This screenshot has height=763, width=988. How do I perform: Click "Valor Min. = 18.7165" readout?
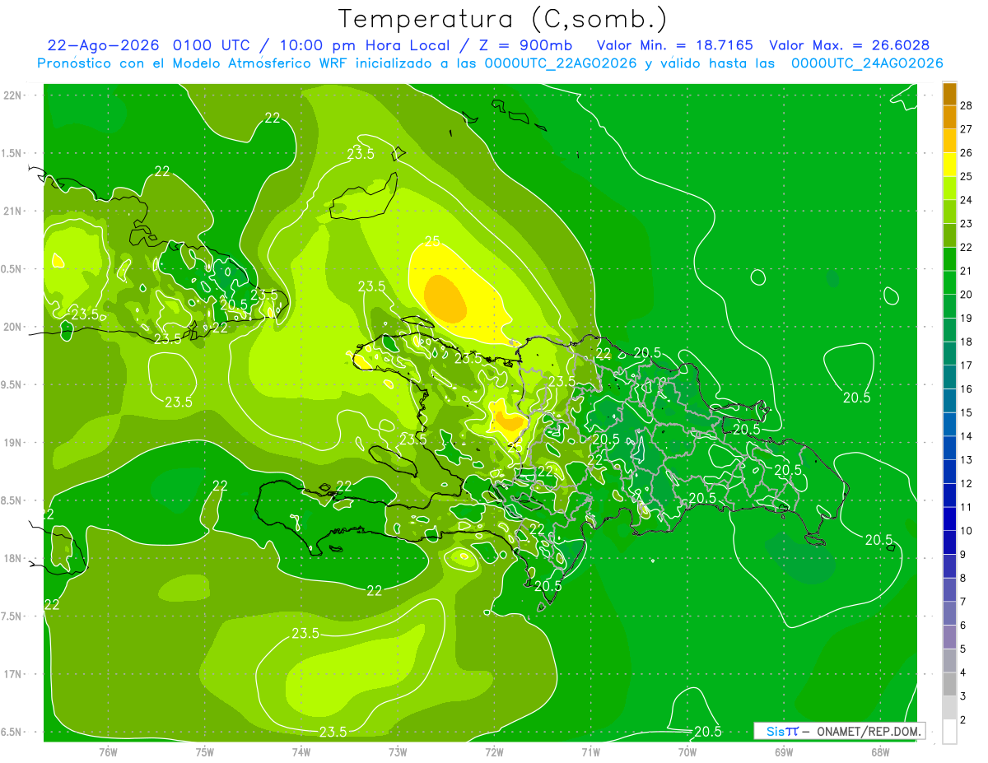click(674, 45)
